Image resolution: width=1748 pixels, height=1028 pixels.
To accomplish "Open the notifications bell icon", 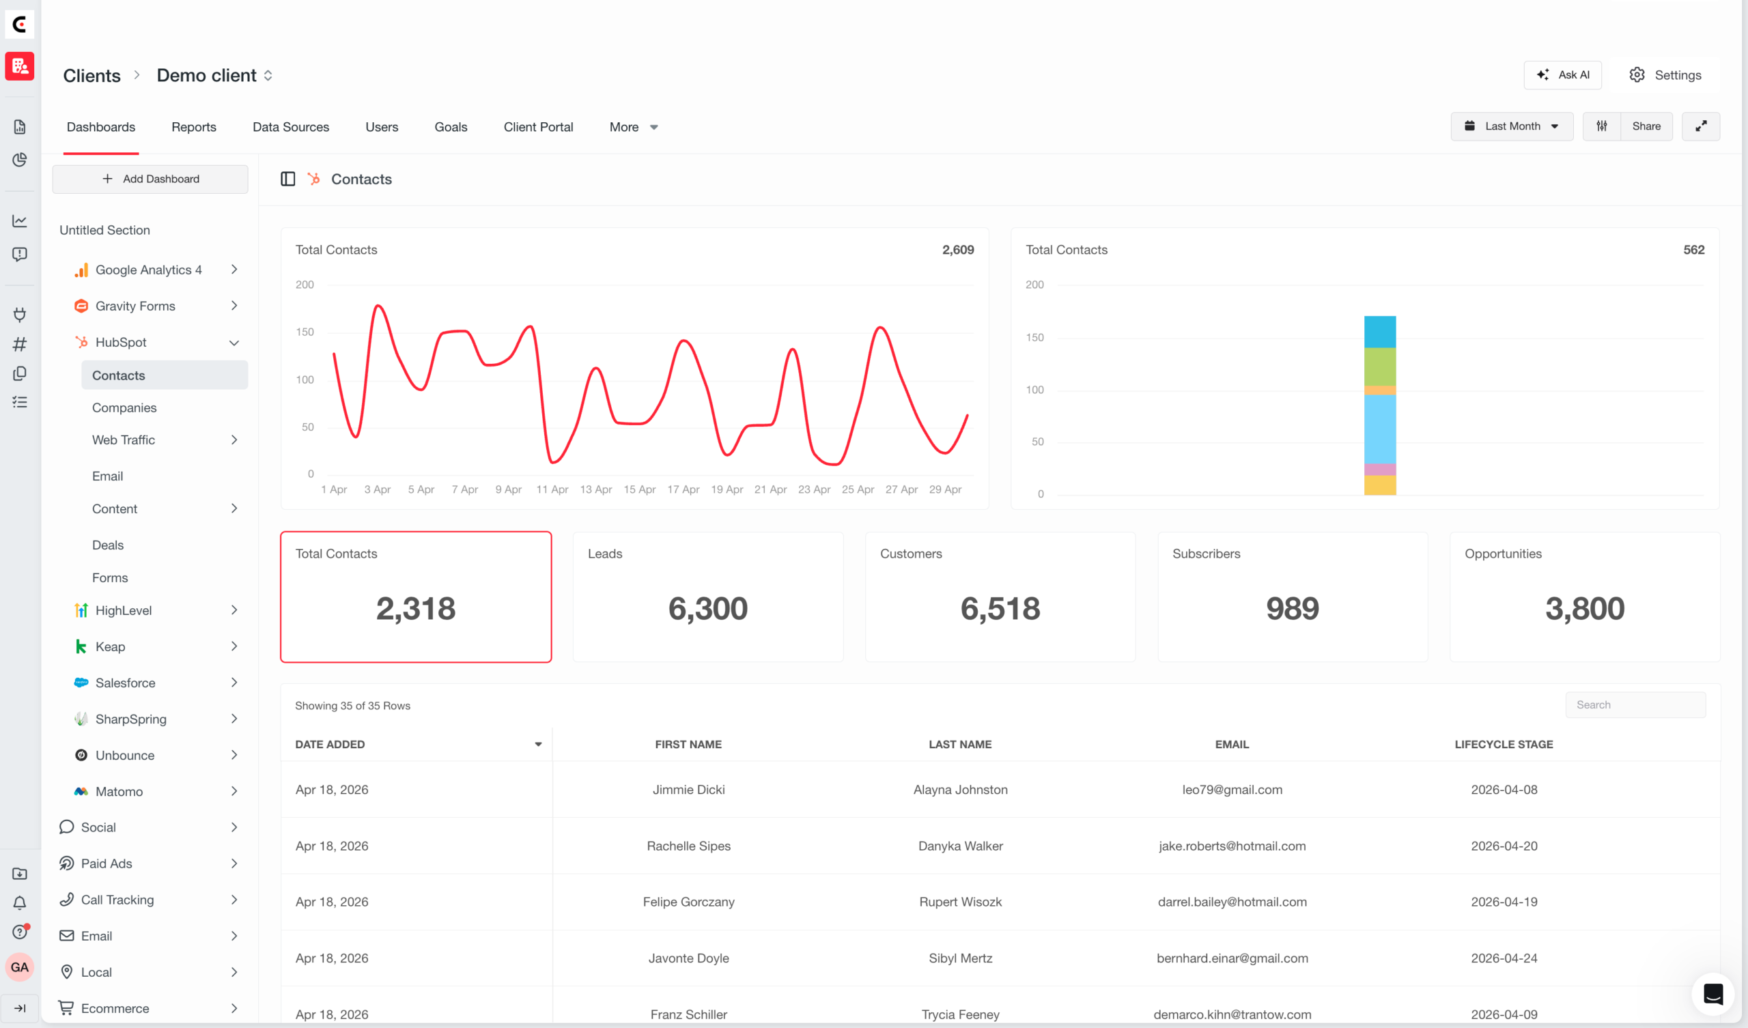I will [x=19, y=903].
